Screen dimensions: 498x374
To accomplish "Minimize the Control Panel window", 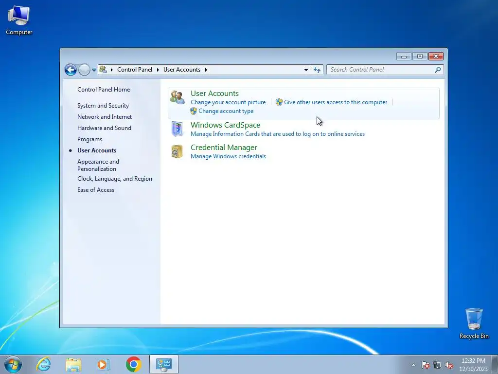I will 404,56.
